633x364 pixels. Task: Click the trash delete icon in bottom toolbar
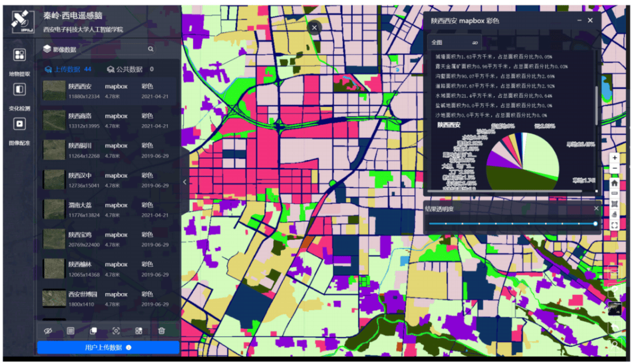(162, 331)
